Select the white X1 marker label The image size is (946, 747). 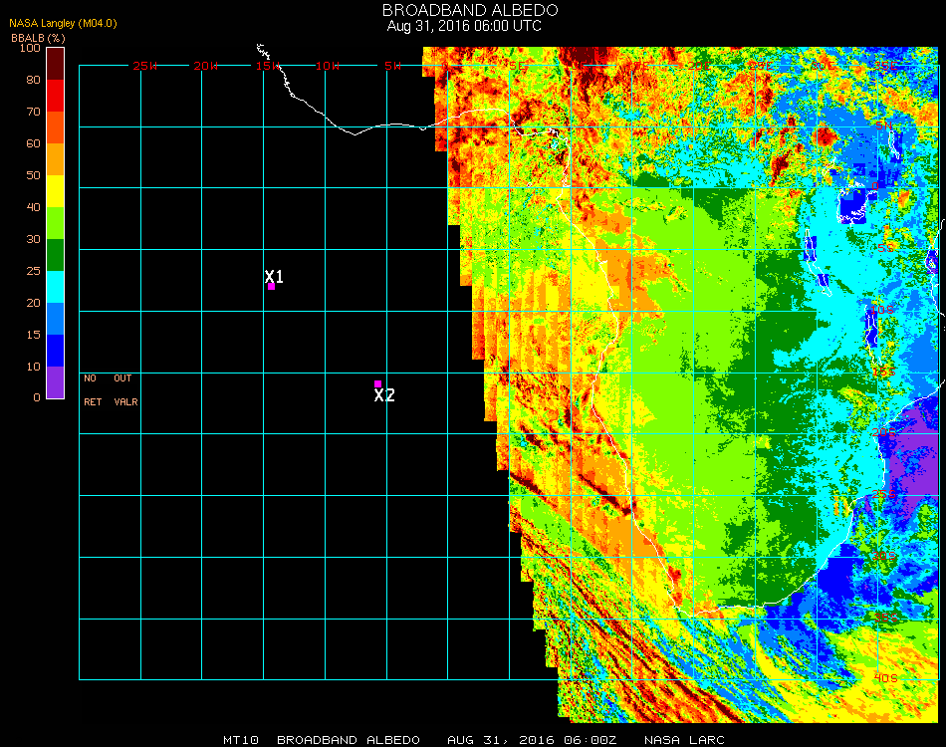pyautogui.click(x=274, y=276)
